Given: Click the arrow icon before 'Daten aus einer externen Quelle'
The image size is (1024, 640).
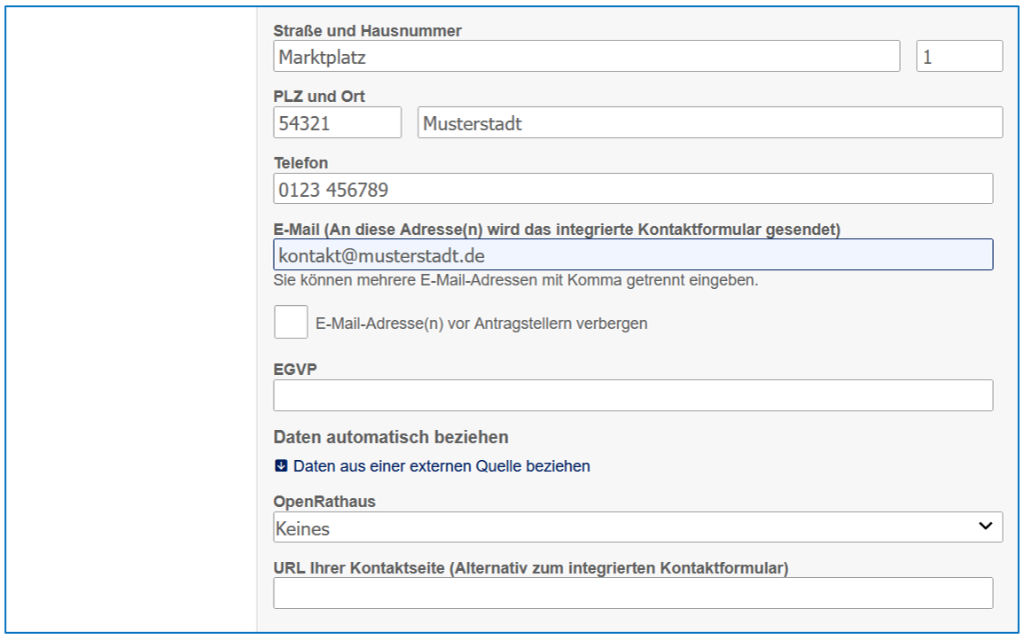Looking at the screenshot, I should [x=281, y=465].
